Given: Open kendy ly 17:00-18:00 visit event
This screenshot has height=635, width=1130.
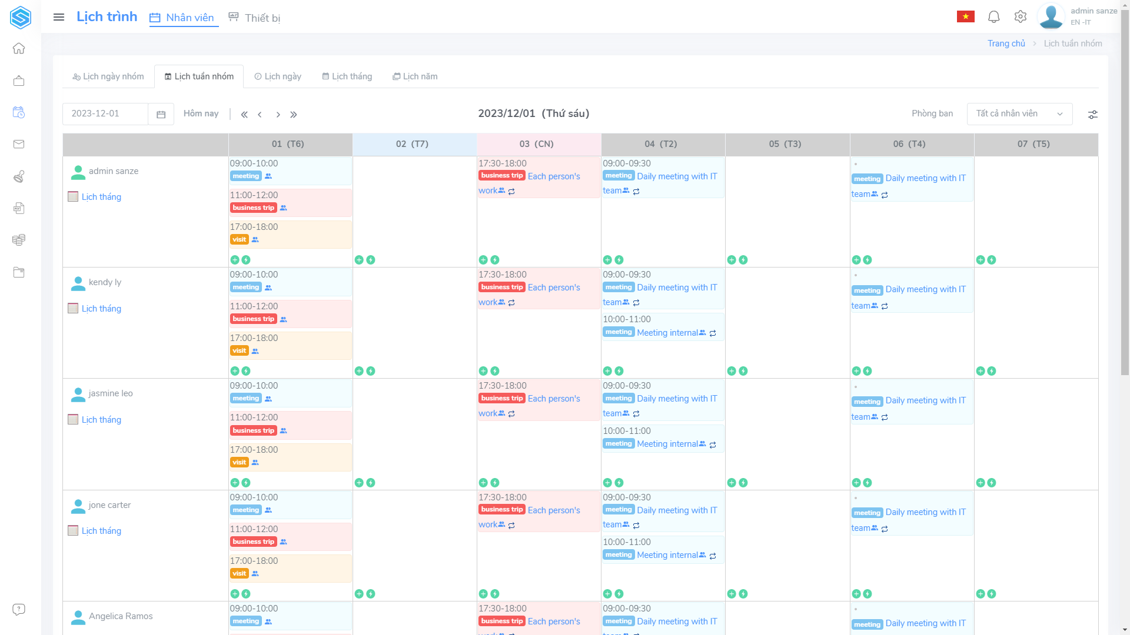Looking at the screenshot, I should (290, 345).
